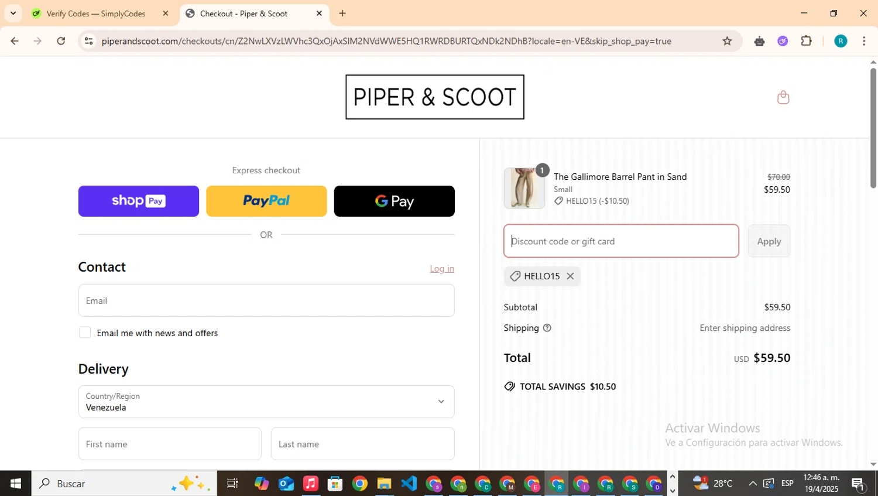Open Apple Music from taskbar
The image size is (878, 496).
(311, 484)
